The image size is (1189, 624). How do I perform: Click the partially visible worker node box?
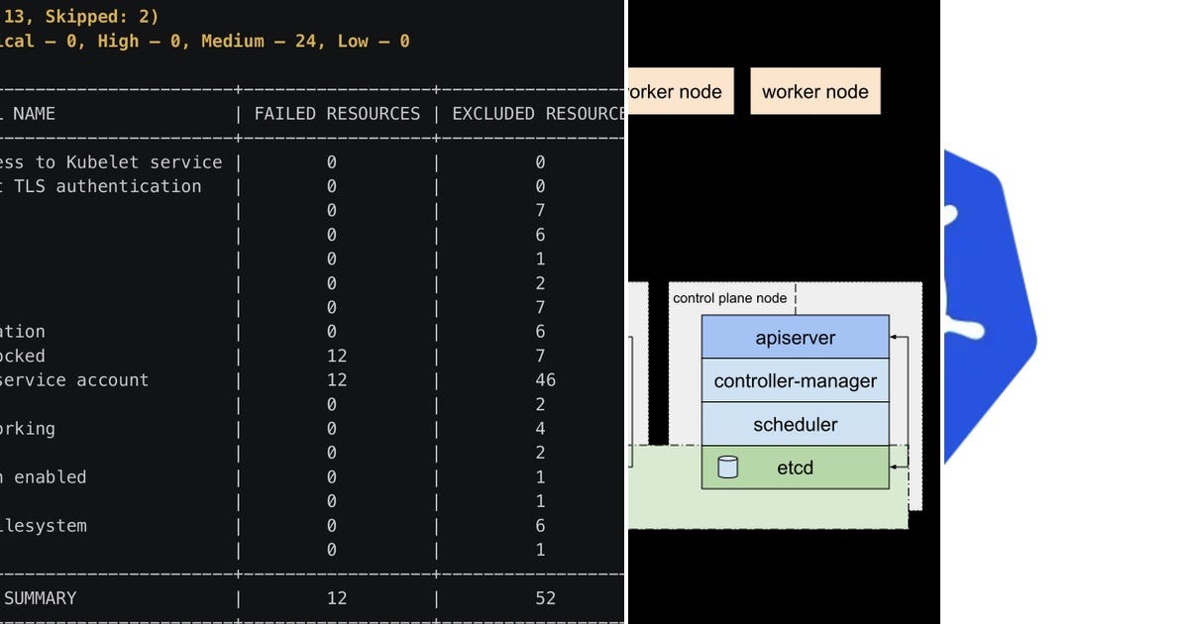(x=679, y=90)
